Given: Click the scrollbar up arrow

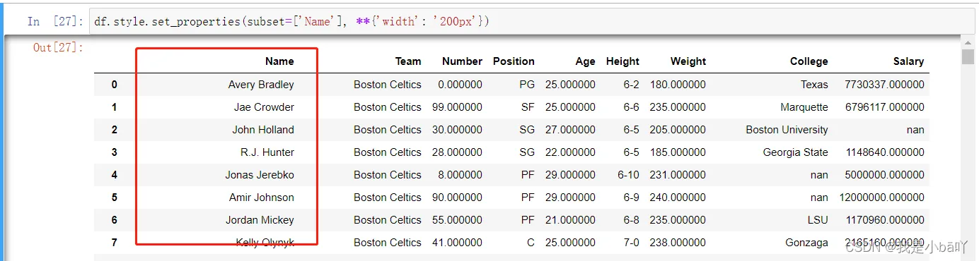Looking at the screenshot, I should (968, 42).
